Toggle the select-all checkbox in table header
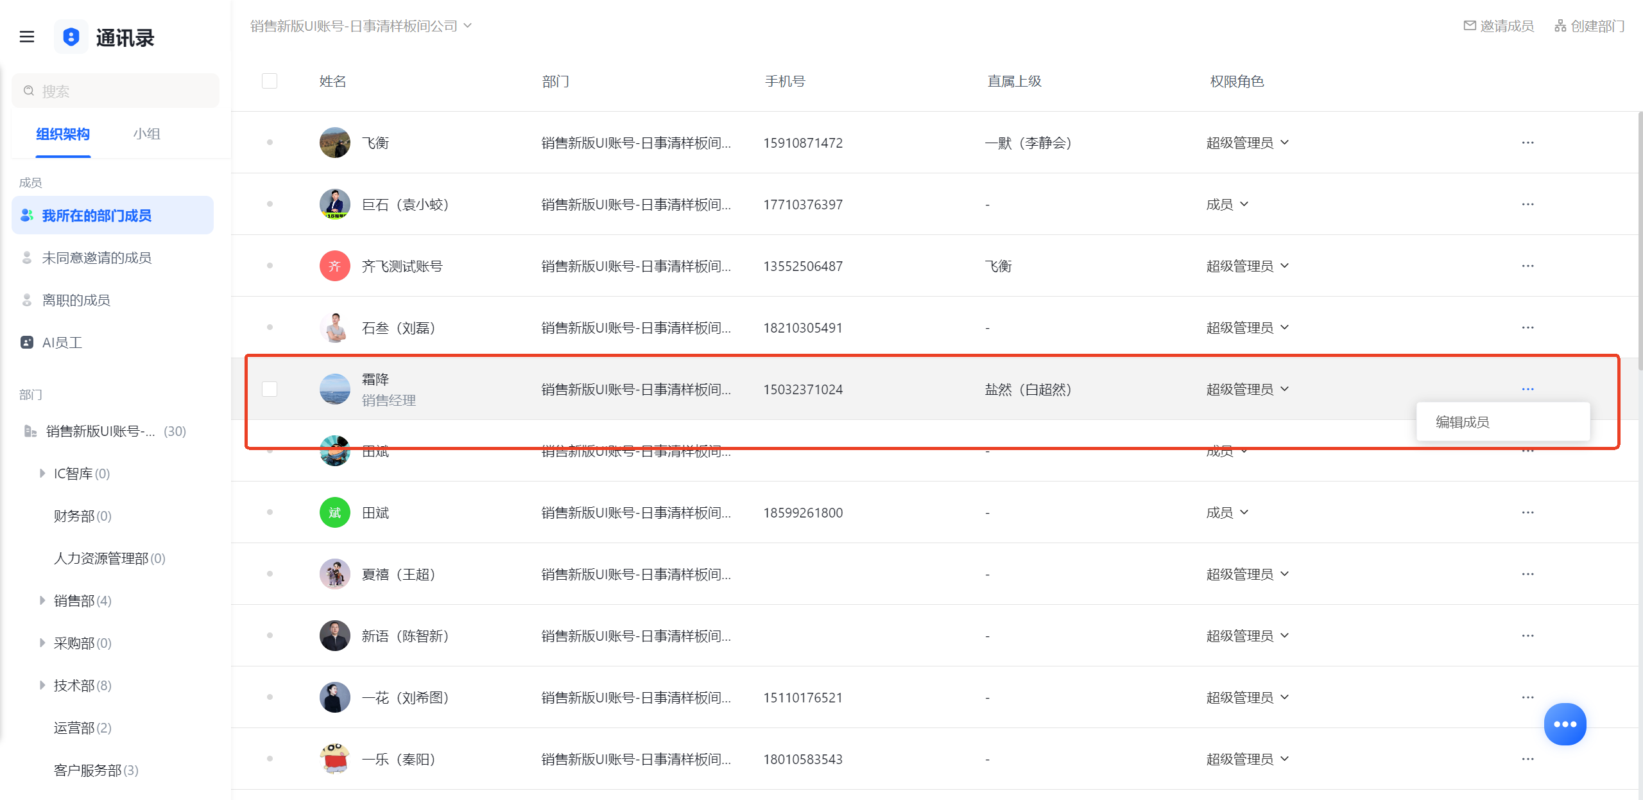The height and width of the screenshot is (800, 1643). [270, 81]
